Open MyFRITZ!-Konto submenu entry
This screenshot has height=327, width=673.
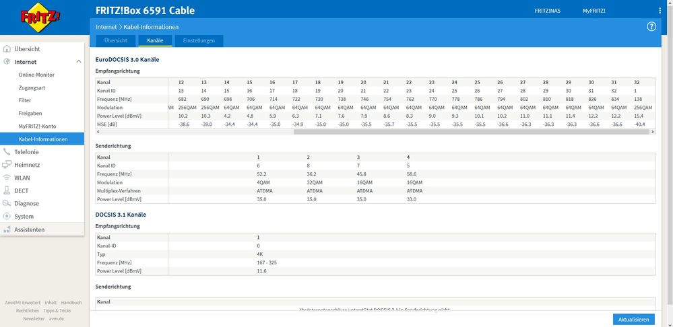[x=37, y=126]
